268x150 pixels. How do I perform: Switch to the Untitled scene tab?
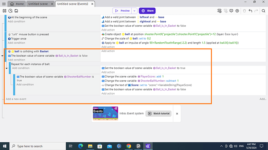(38, 4)
